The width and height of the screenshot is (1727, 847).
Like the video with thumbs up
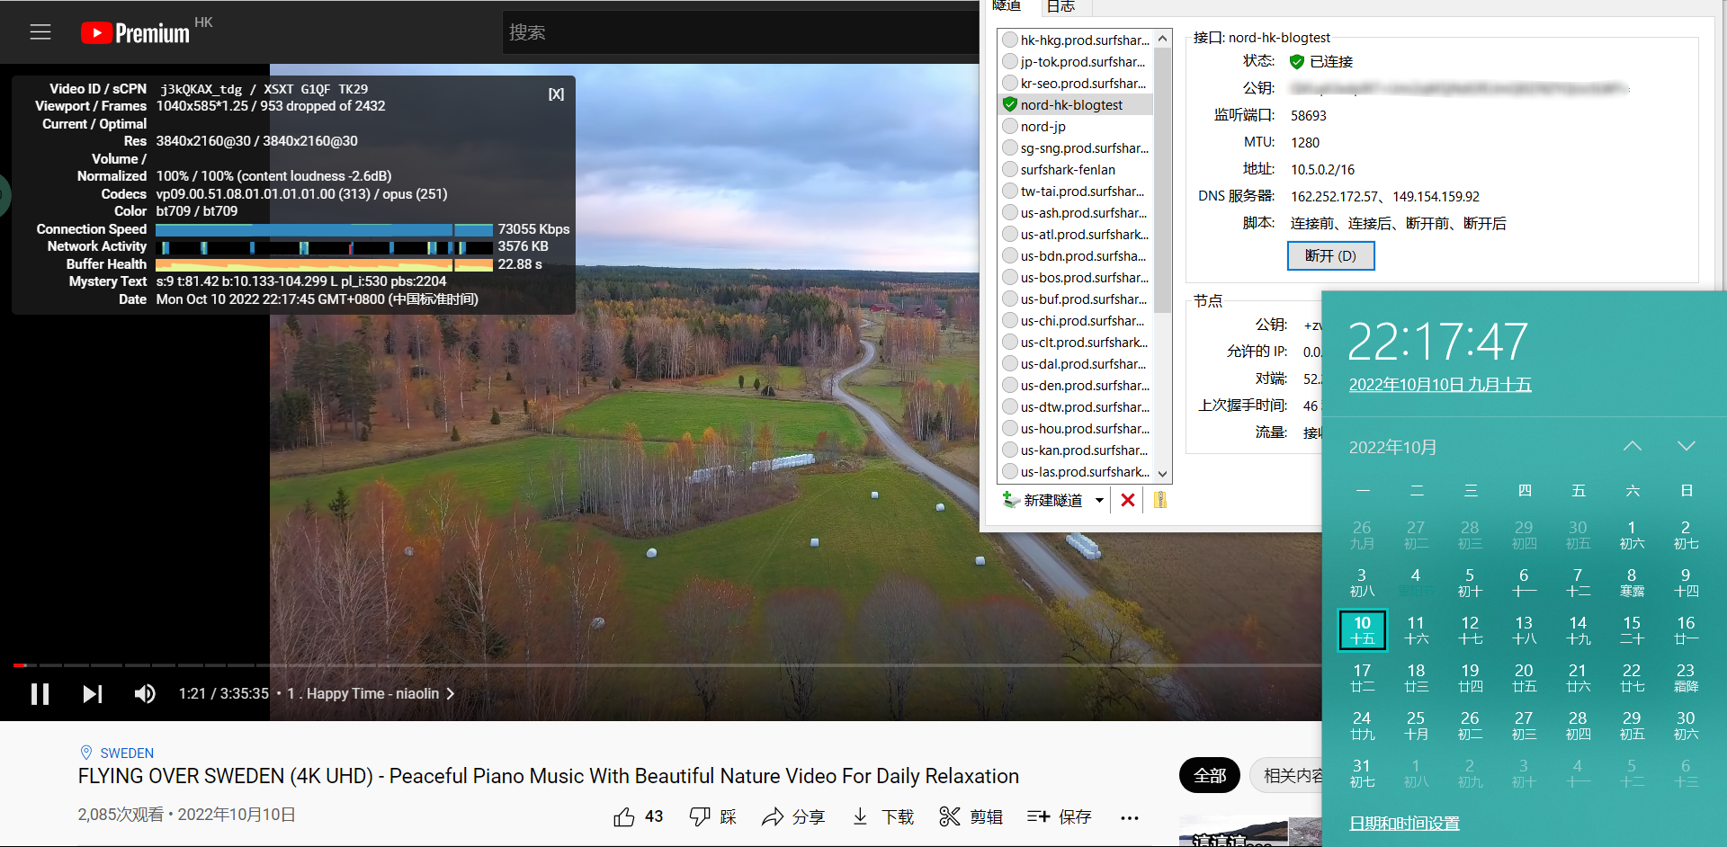coord(624,816)
